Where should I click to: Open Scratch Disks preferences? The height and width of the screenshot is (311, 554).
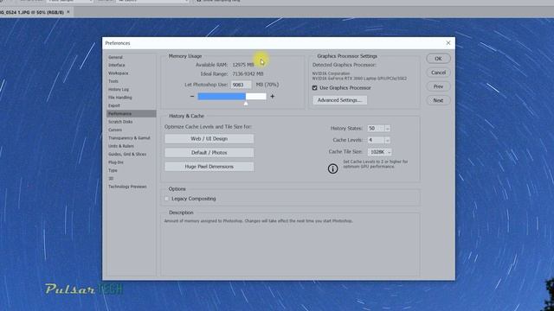pyautogui.click(x=120, y=122)
